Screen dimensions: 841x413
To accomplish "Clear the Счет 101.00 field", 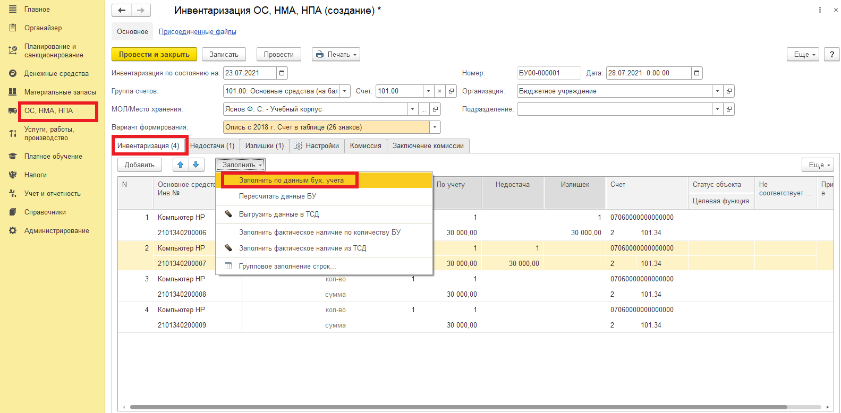I will point(439,91).
